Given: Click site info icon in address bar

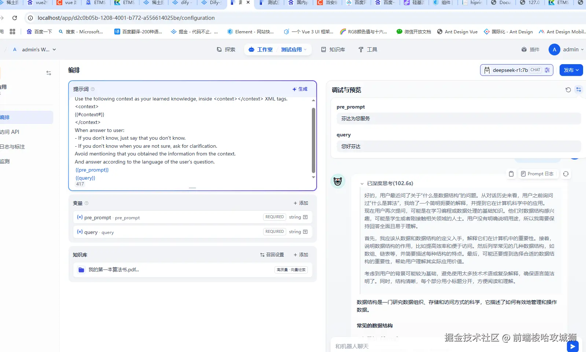Looking at the screenshot, I should (x=30, y=18).
